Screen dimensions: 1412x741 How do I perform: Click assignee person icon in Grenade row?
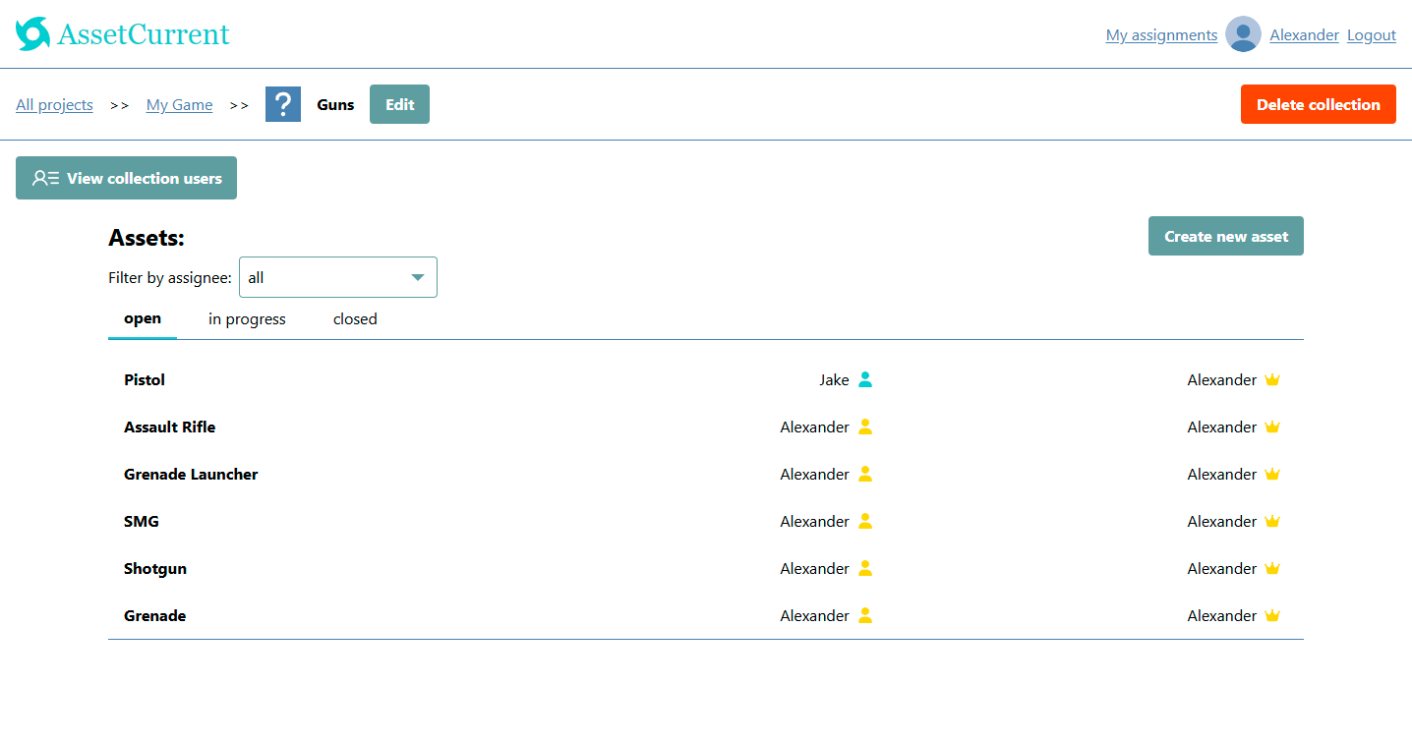(865, 615)
